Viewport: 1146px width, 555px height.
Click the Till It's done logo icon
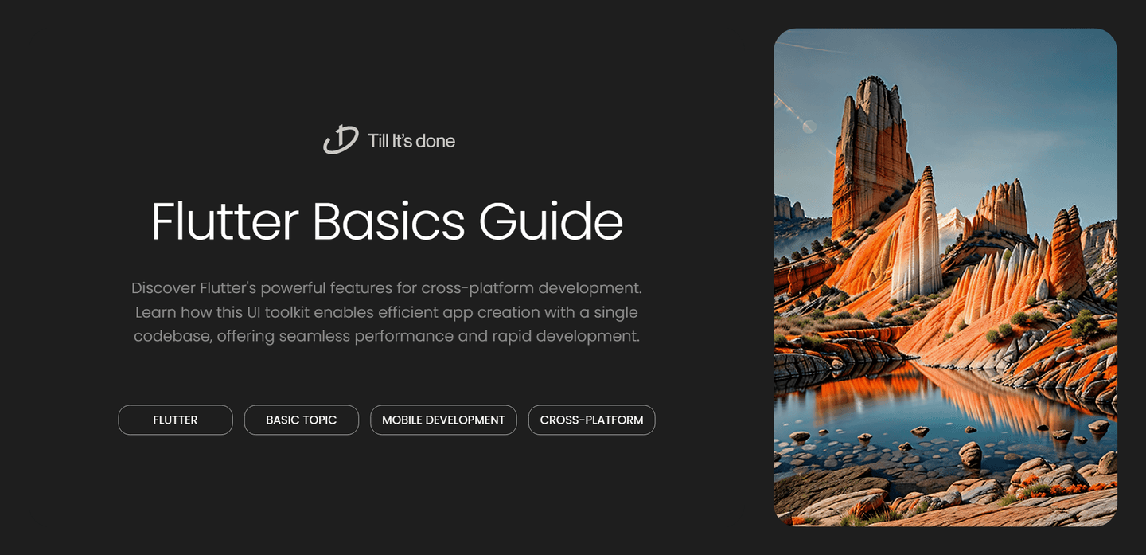click(x=341, y=140)
